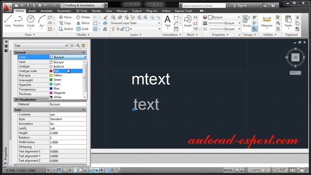
Task: Activate the Scale command
Action: [82, 29]
